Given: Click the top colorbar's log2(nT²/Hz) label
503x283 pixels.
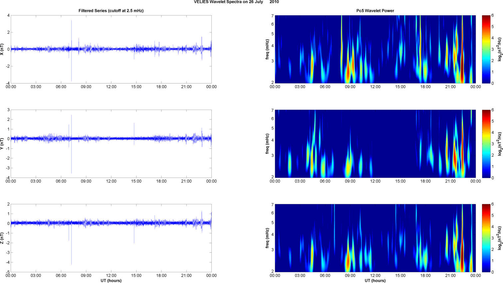Looking at the screenshot, I should click(499, 49).
